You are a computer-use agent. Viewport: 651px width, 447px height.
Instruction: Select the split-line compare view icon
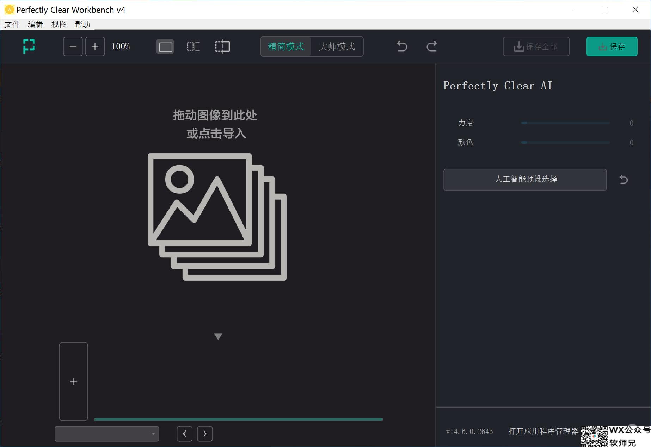pyautogui.click(x=222, y=46)
